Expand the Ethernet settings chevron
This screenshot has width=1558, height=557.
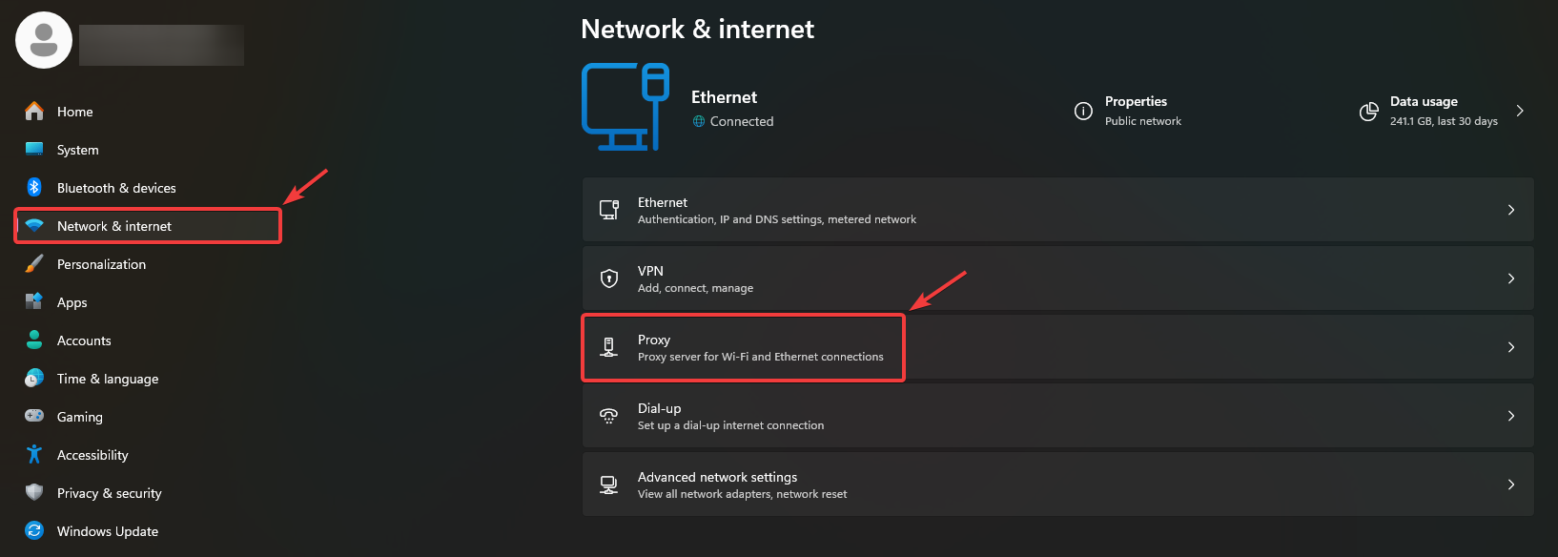(x=1511, y=210)
